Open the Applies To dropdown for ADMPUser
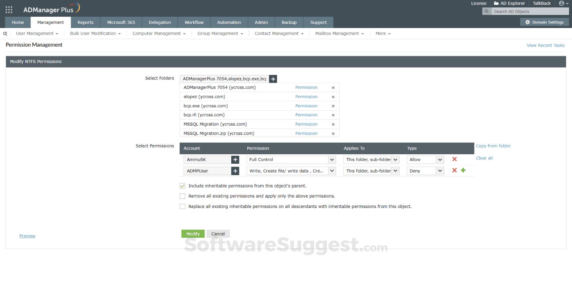The image size is (572, 281). click(x=395, y=171)
